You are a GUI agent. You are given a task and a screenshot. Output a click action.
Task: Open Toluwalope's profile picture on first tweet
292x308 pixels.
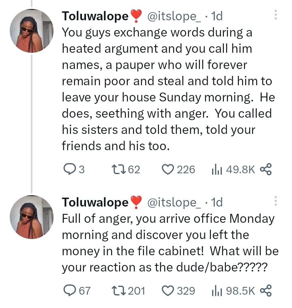click(x=32, y=31)
